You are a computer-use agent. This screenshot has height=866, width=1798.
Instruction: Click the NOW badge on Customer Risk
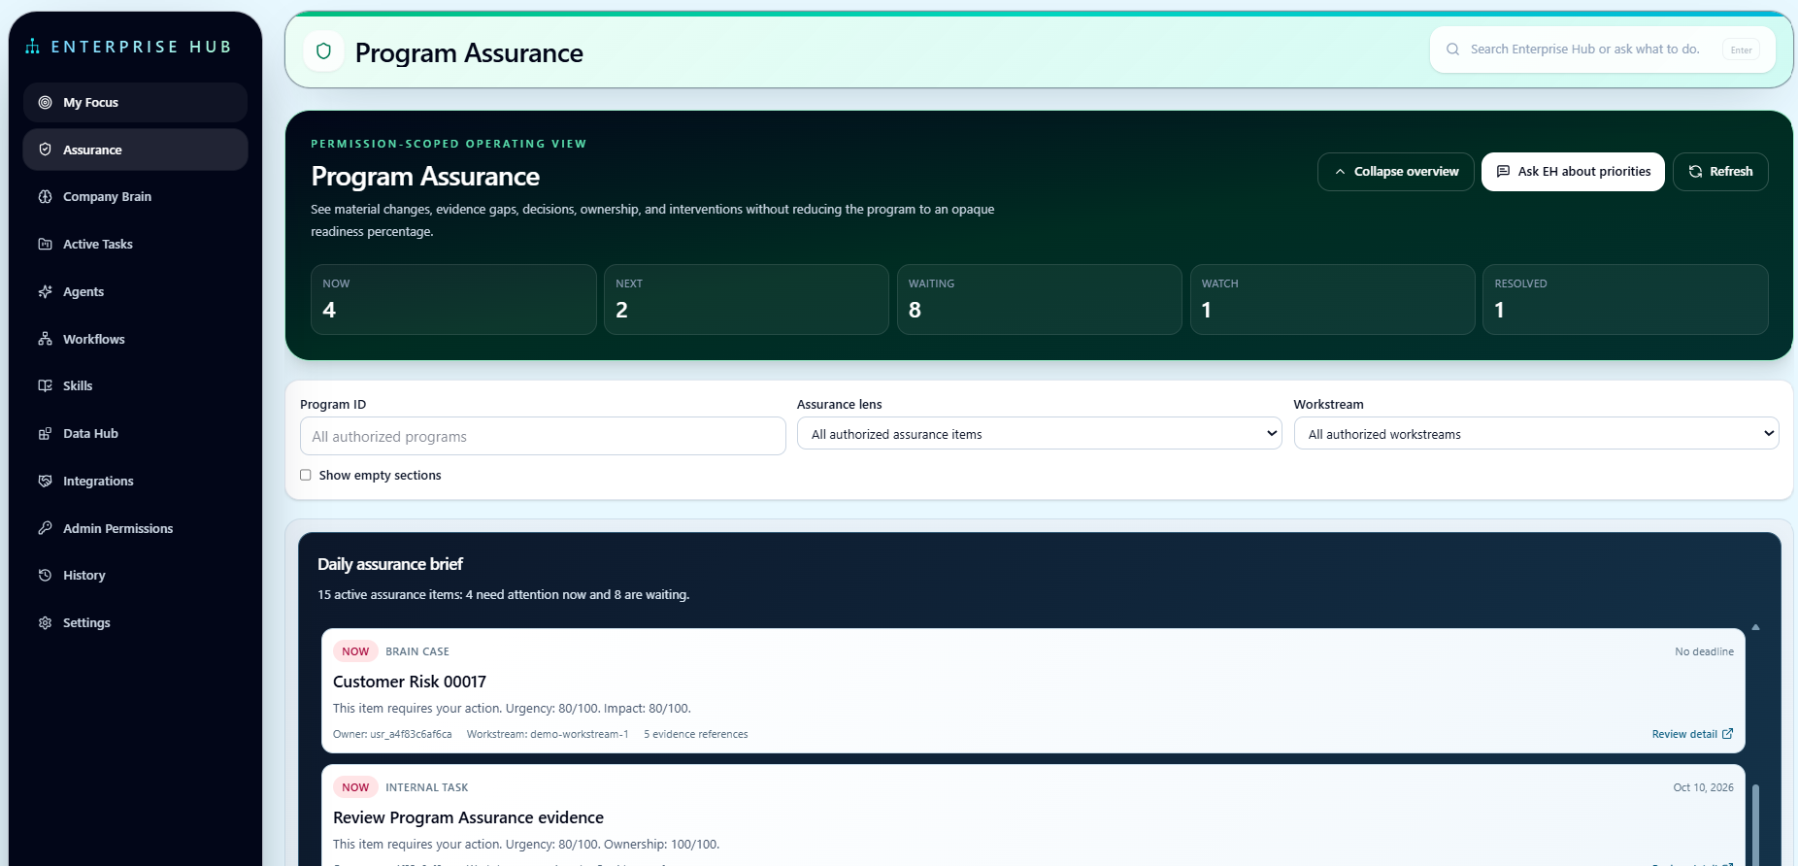355,651
